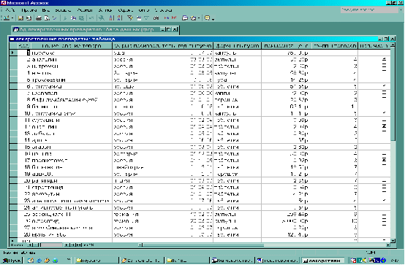Sort descending using the Z-A icon
Screen dimensions: 405x265
coord(119,18)
